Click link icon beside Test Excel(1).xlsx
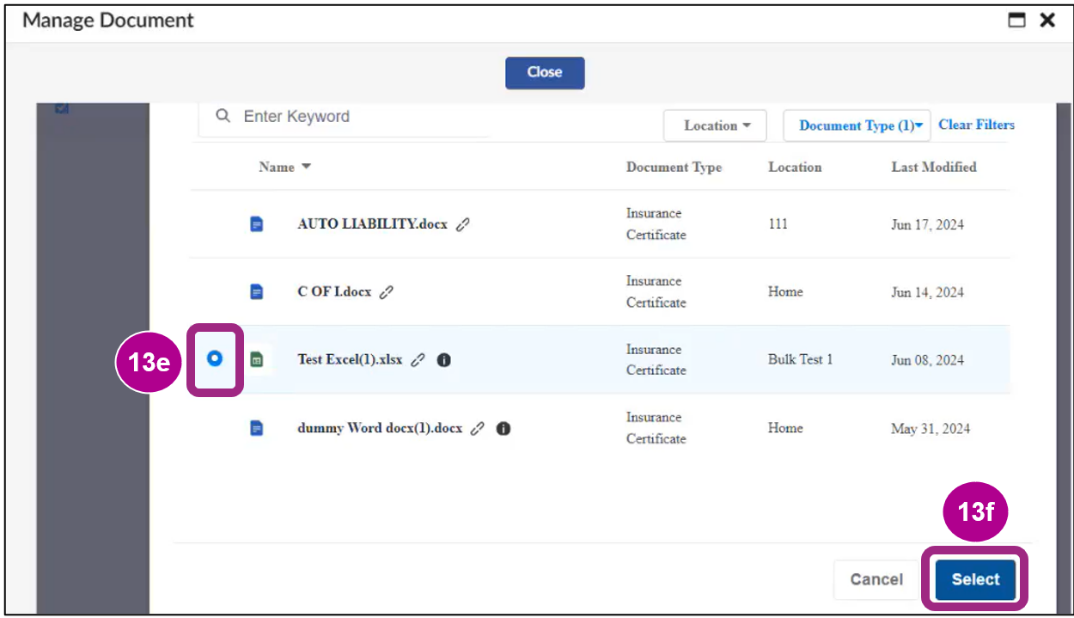The width and height of the screenshot is (1074, 618). [x=418, y=360]
